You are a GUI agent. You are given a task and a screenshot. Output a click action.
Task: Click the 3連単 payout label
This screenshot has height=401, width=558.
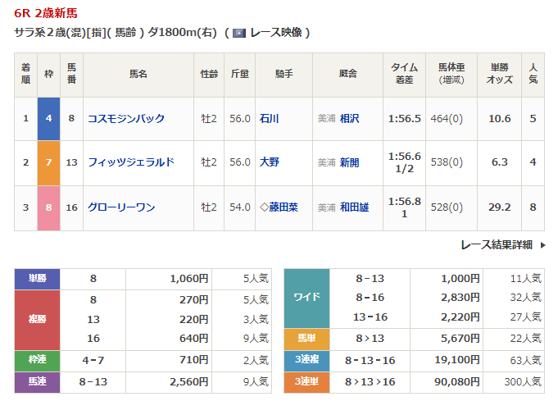point(306,380)
